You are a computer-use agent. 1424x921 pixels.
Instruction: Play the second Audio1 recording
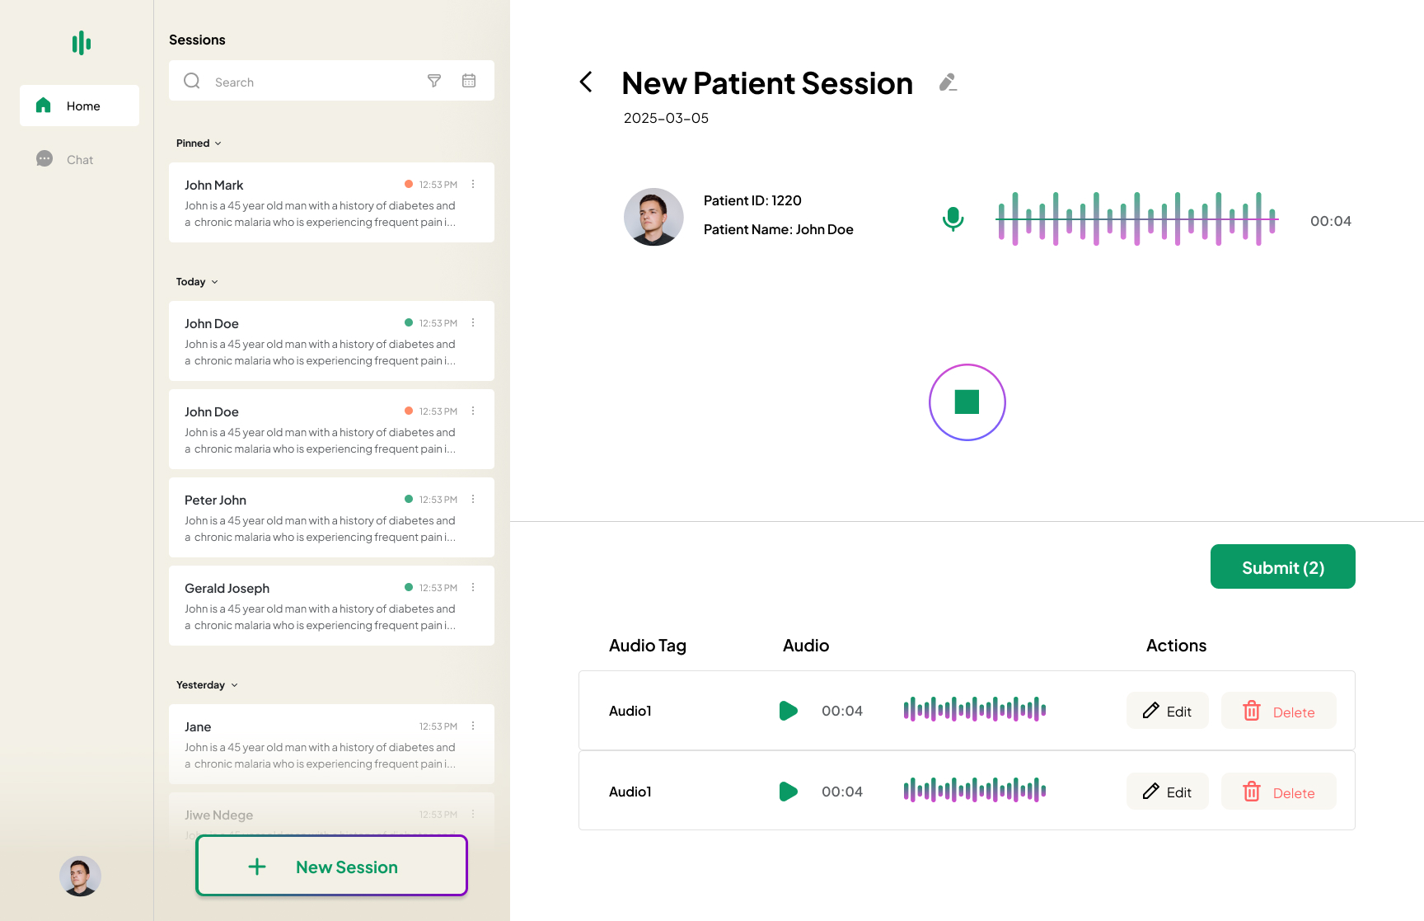tap(788, 792)
